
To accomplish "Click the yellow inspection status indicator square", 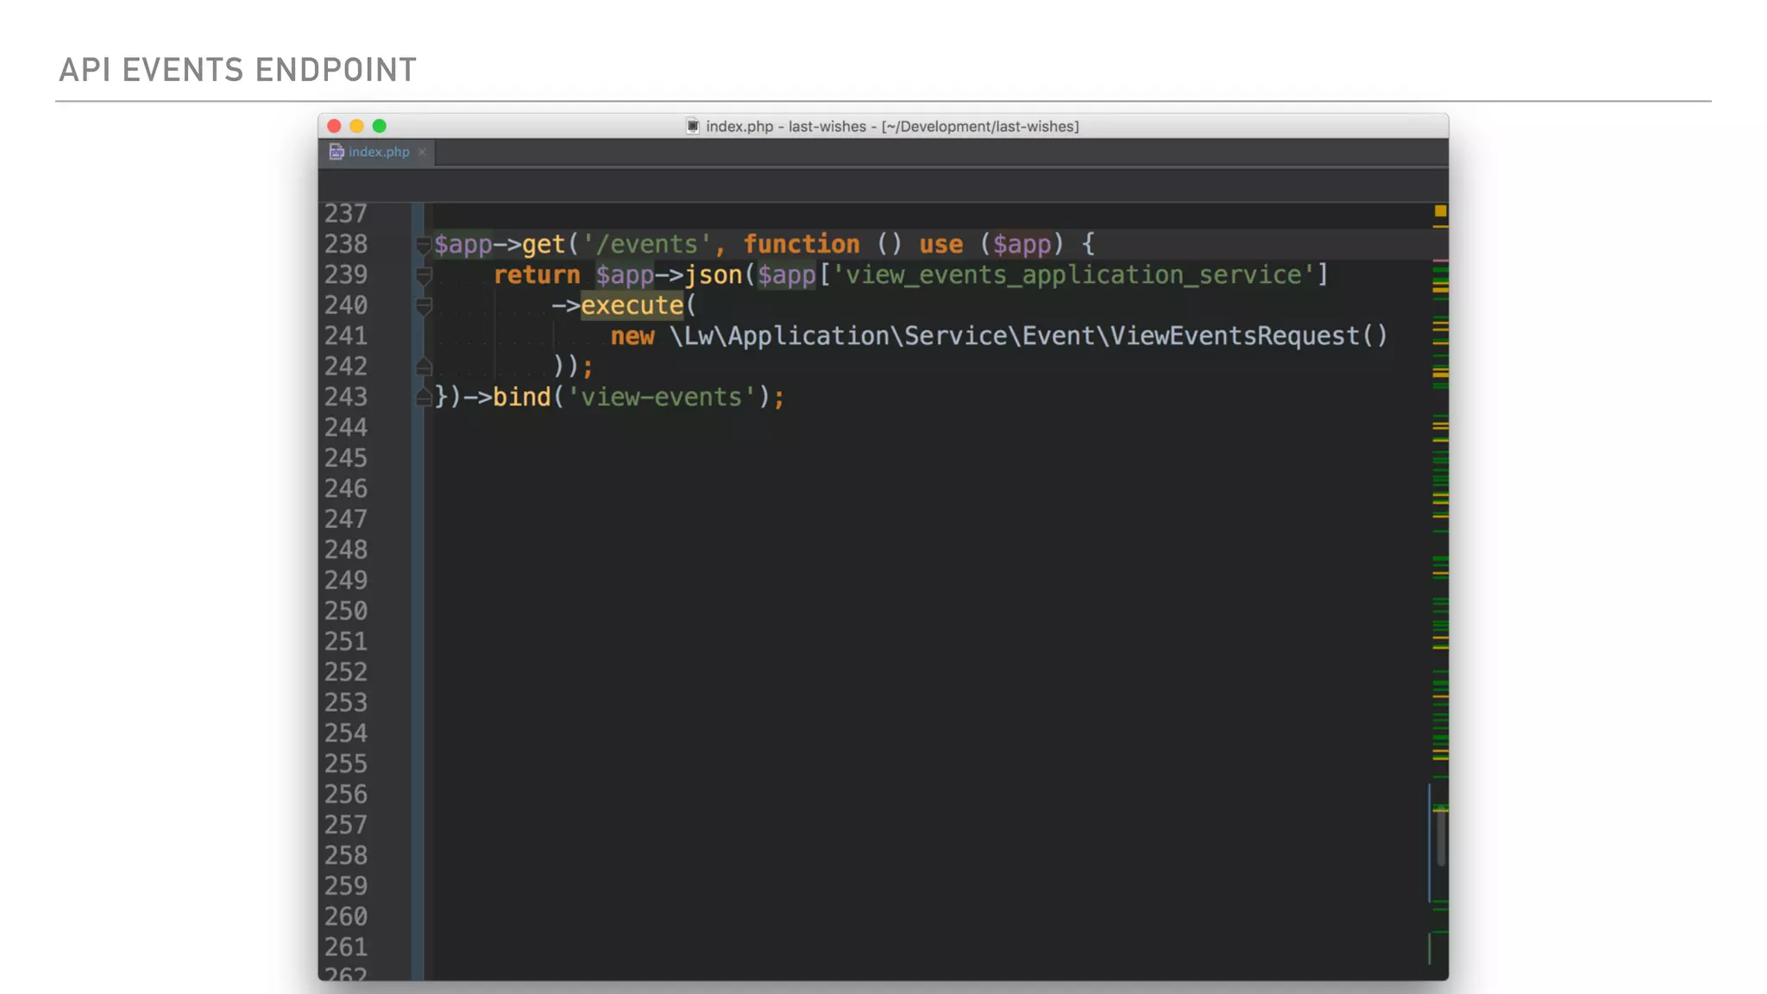I will [x=1440, y=211].
